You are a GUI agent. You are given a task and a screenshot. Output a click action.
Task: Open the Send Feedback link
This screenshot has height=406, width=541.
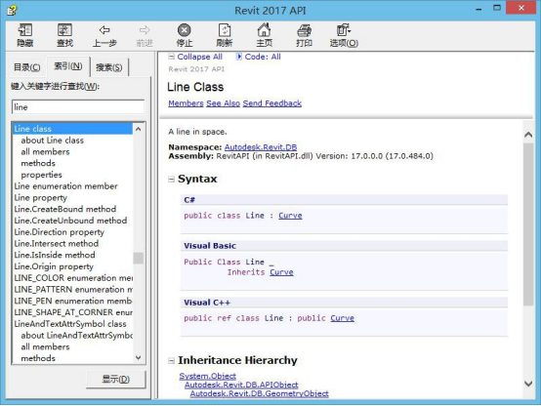click(271, 103)
